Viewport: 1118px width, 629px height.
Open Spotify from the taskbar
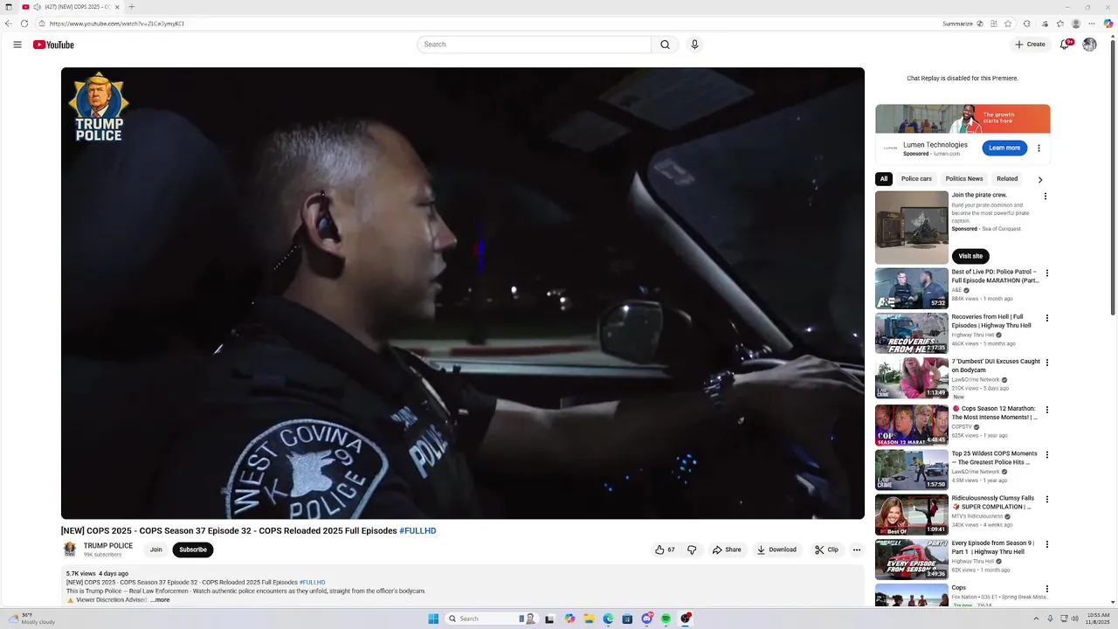[666, 619]
